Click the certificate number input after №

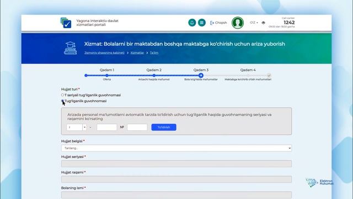pyautogui.click(x=137, y=127)
